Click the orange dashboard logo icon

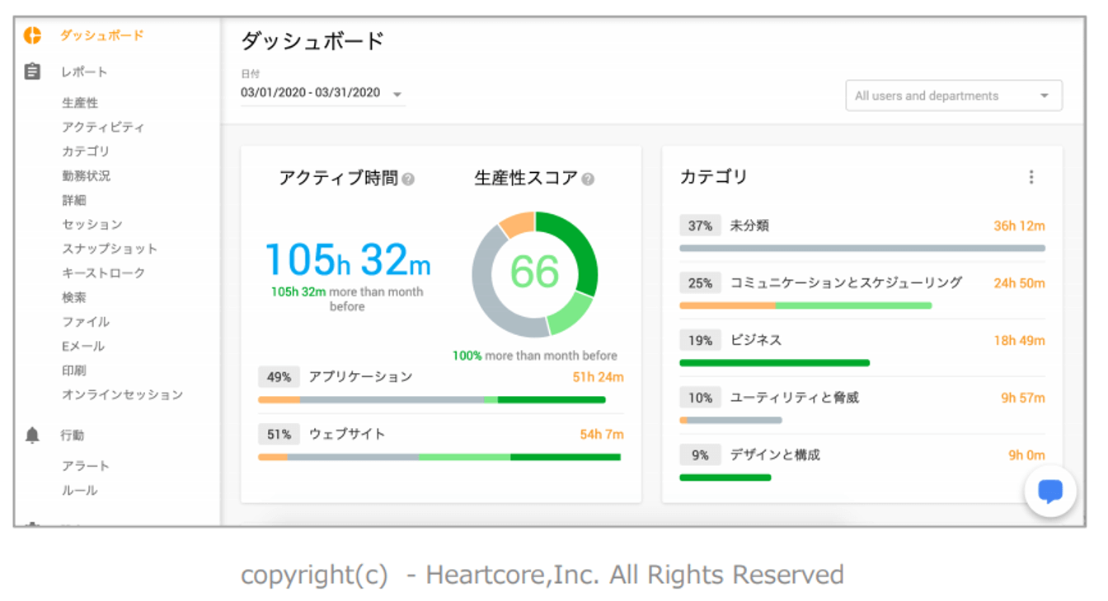coord(32,35)
